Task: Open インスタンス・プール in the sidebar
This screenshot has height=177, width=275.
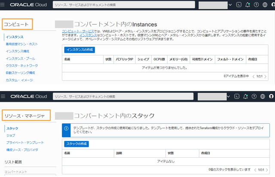Action: [20, 58]
